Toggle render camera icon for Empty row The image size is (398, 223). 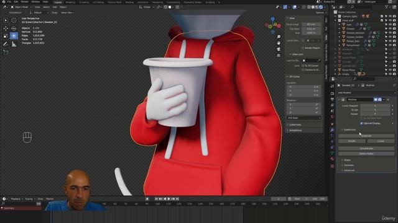[x=394, y=74]
